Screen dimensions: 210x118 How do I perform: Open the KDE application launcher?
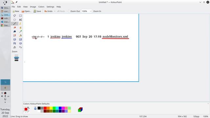point(5,3)
